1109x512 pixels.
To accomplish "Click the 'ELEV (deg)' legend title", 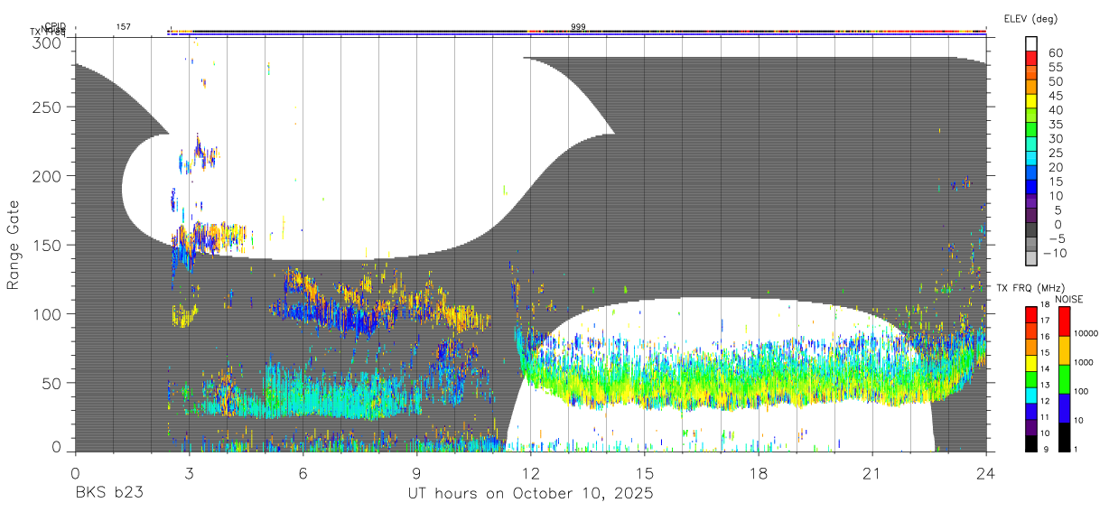I will pyautogui.click(x=1030, y=19).
